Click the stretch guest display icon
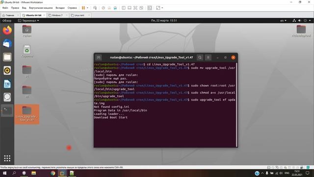The width and height of the screenshot is (314, 177). click(x=158, y=8)
